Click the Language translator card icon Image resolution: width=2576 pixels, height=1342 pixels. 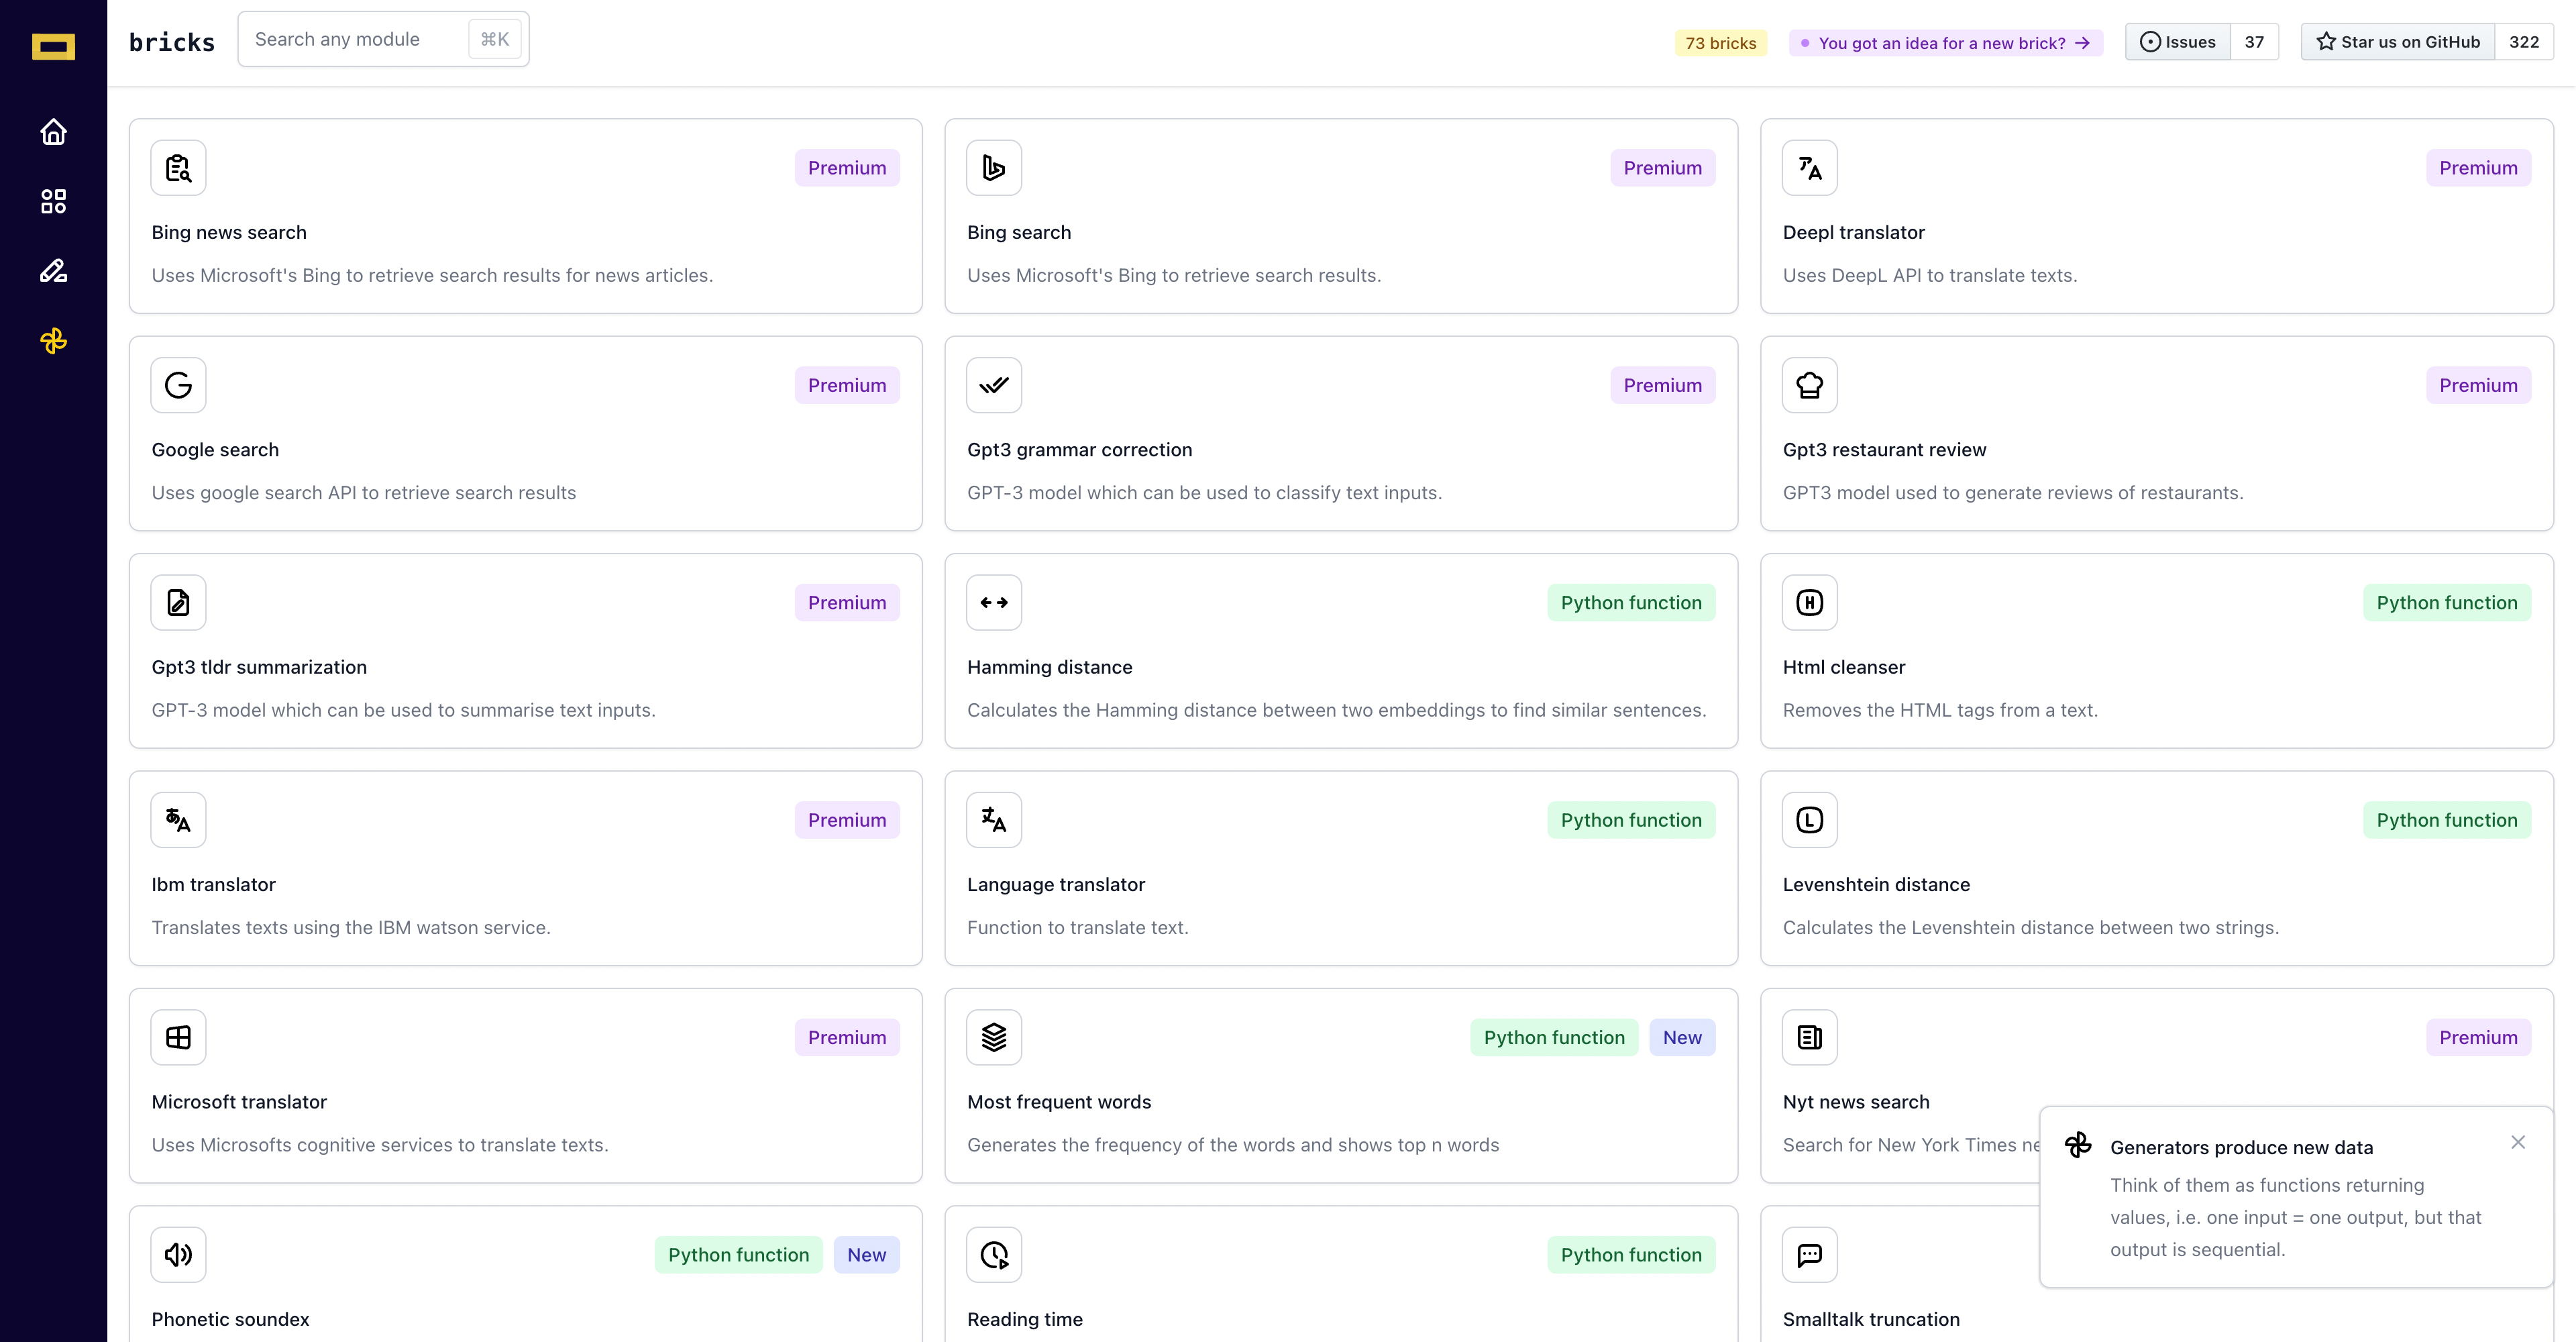coord(994,820)
